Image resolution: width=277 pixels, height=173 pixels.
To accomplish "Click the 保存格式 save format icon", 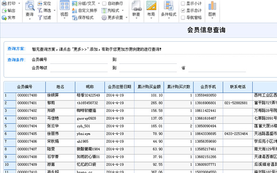I will pyautogui.click(x=75, y=18).
